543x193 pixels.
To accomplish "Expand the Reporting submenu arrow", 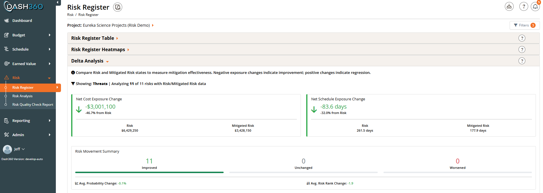I will [x=50, y=121].
